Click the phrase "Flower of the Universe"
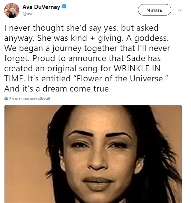 pyautogui.click(x=129, y=79)
